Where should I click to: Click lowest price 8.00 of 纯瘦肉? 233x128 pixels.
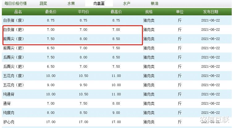tap(51, 113)
